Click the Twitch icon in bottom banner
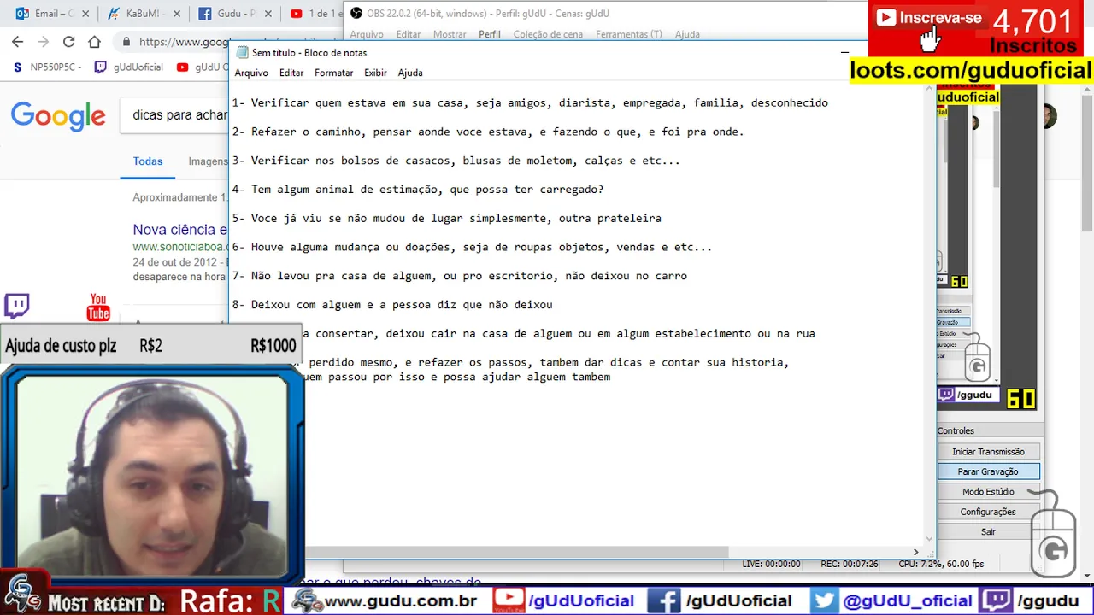 tap(996, 600)
